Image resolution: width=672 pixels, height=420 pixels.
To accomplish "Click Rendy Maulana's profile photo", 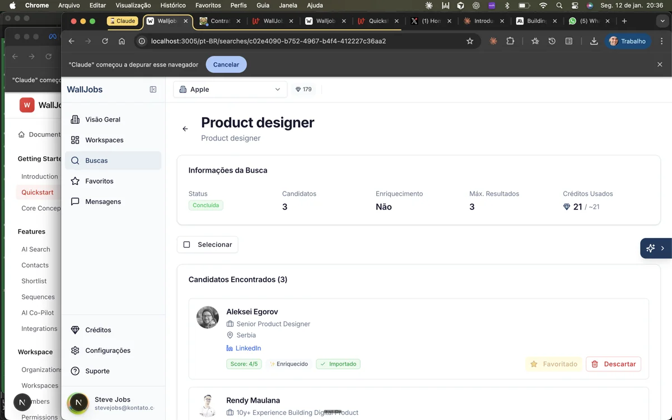I will click(207, 405).
